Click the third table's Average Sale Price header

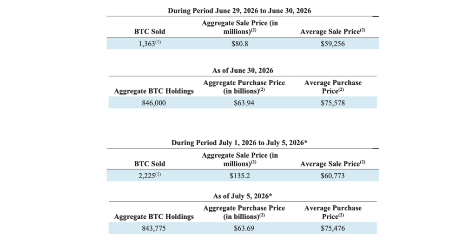[x=333, y=163]
